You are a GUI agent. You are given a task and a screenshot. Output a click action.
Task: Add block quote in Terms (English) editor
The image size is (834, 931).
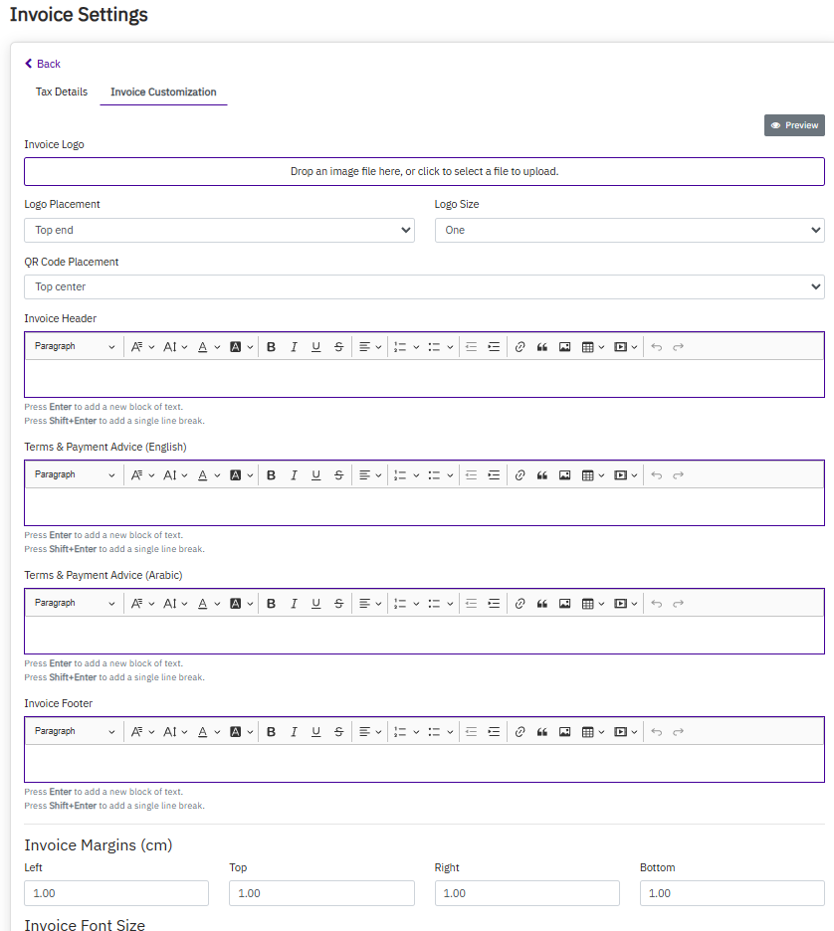(542, 475)
